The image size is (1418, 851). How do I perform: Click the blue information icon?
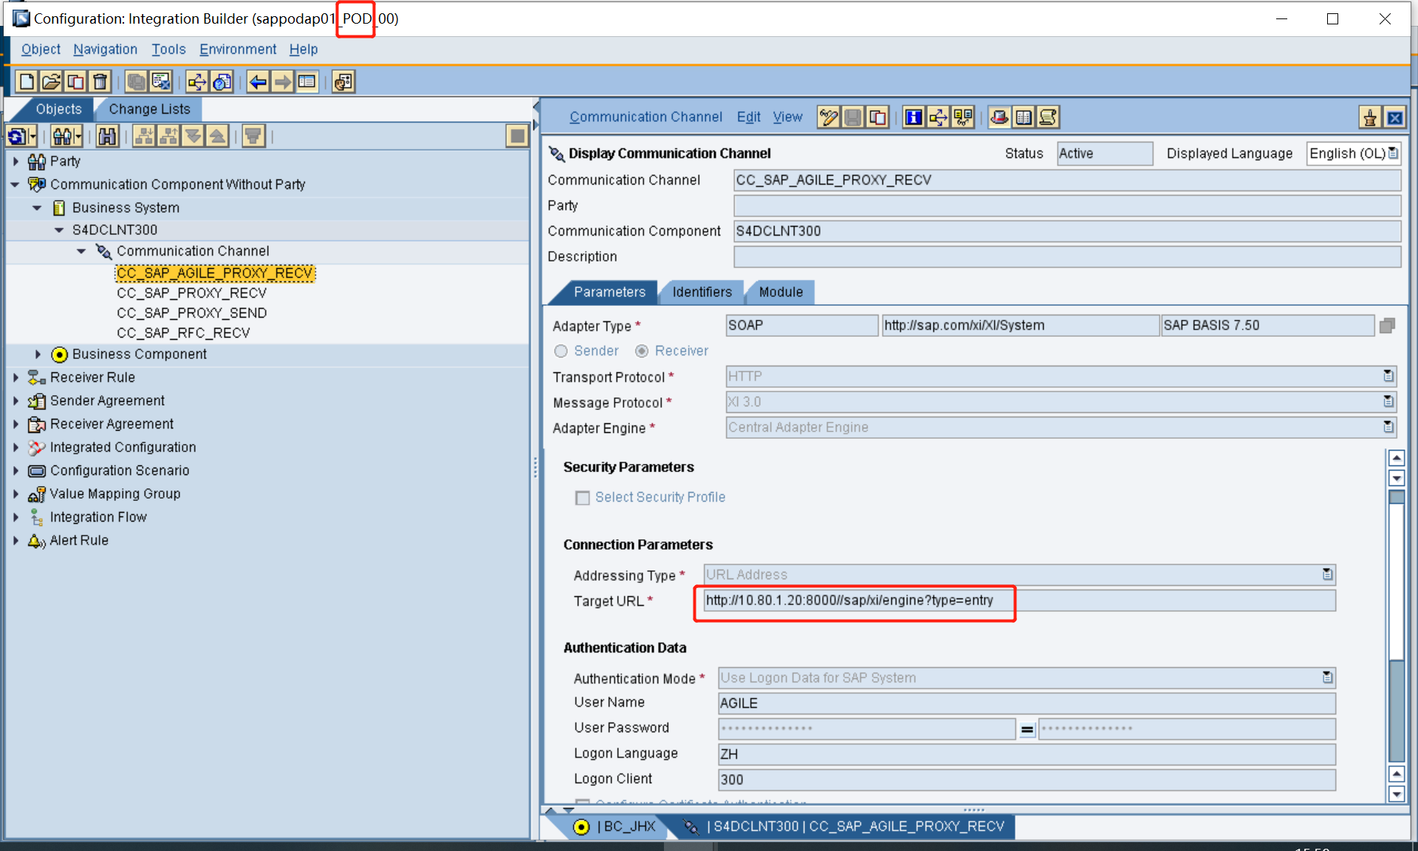coord(914,117)
